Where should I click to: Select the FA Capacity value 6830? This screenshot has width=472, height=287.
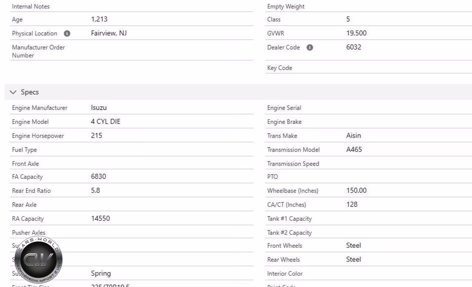pyautogui.click(x=98, y=177)
